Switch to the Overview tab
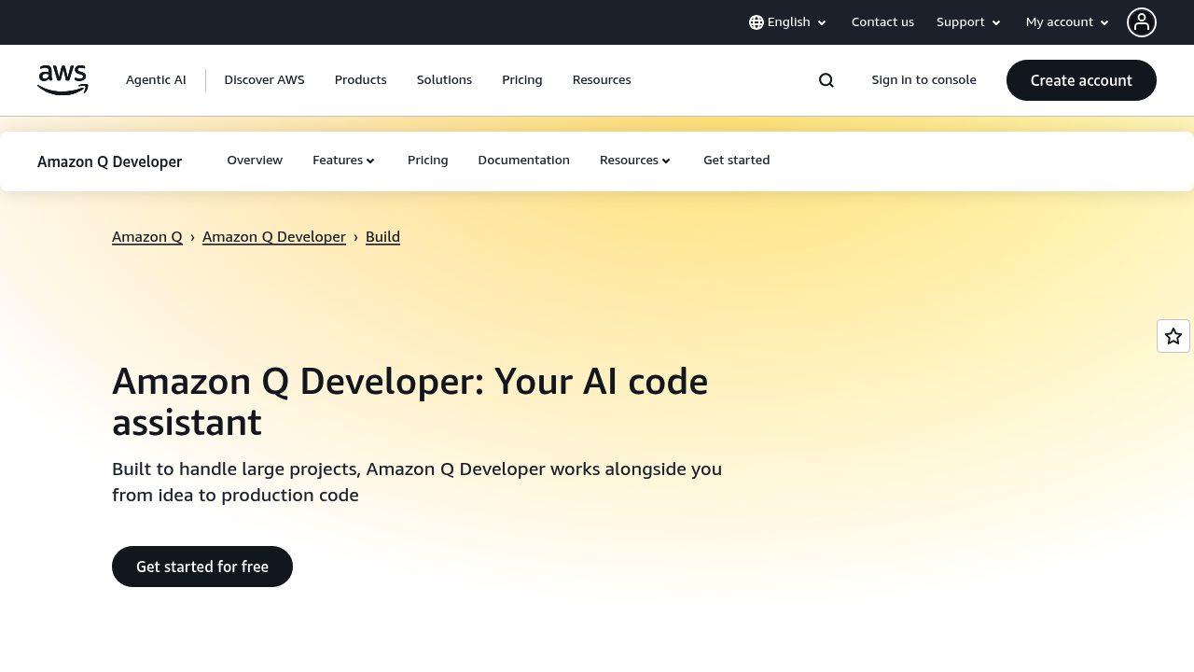 coord(255,160)
